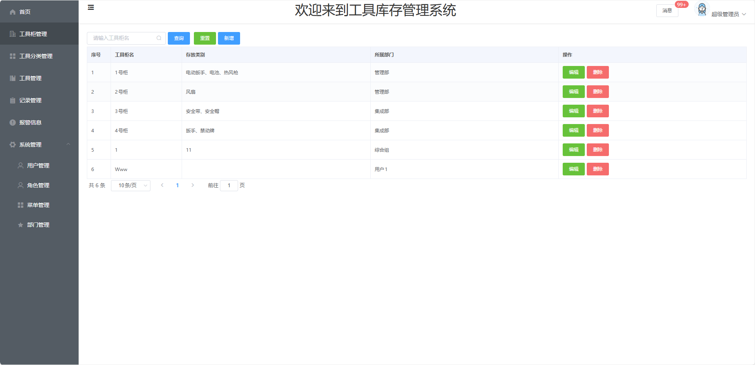Click the search magnifier icon in input

[159, 38]
